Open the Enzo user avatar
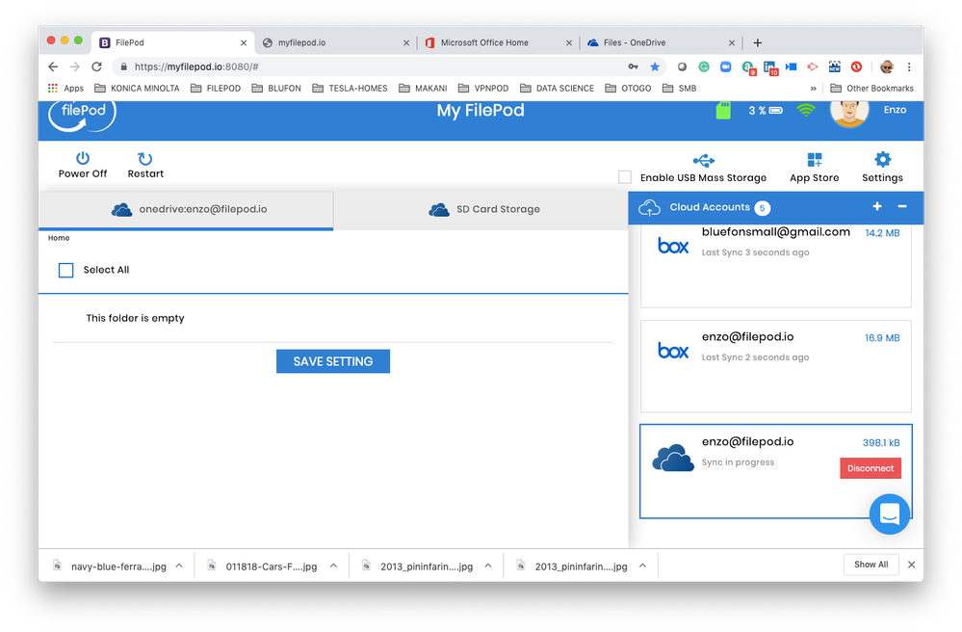Screen dimensions: 962x632 [x=849, y=114]
